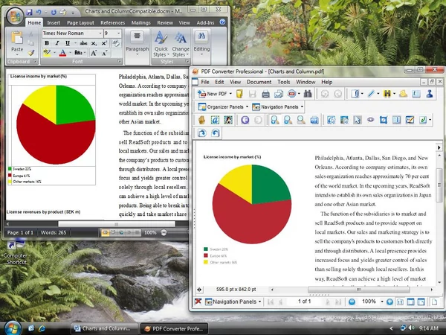Rotate page counterclockwise in PDF Converter

pyautogui.click(x=215, y=133)
